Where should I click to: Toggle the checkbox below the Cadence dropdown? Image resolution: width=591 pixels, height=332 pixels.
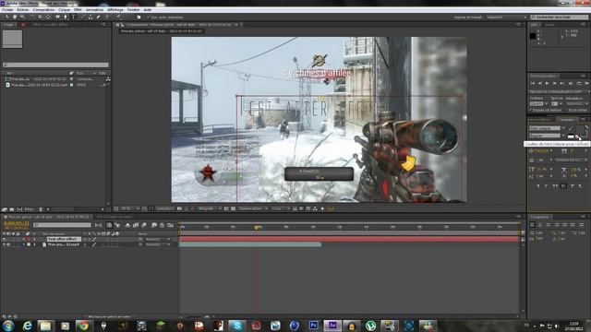point(531,110)
